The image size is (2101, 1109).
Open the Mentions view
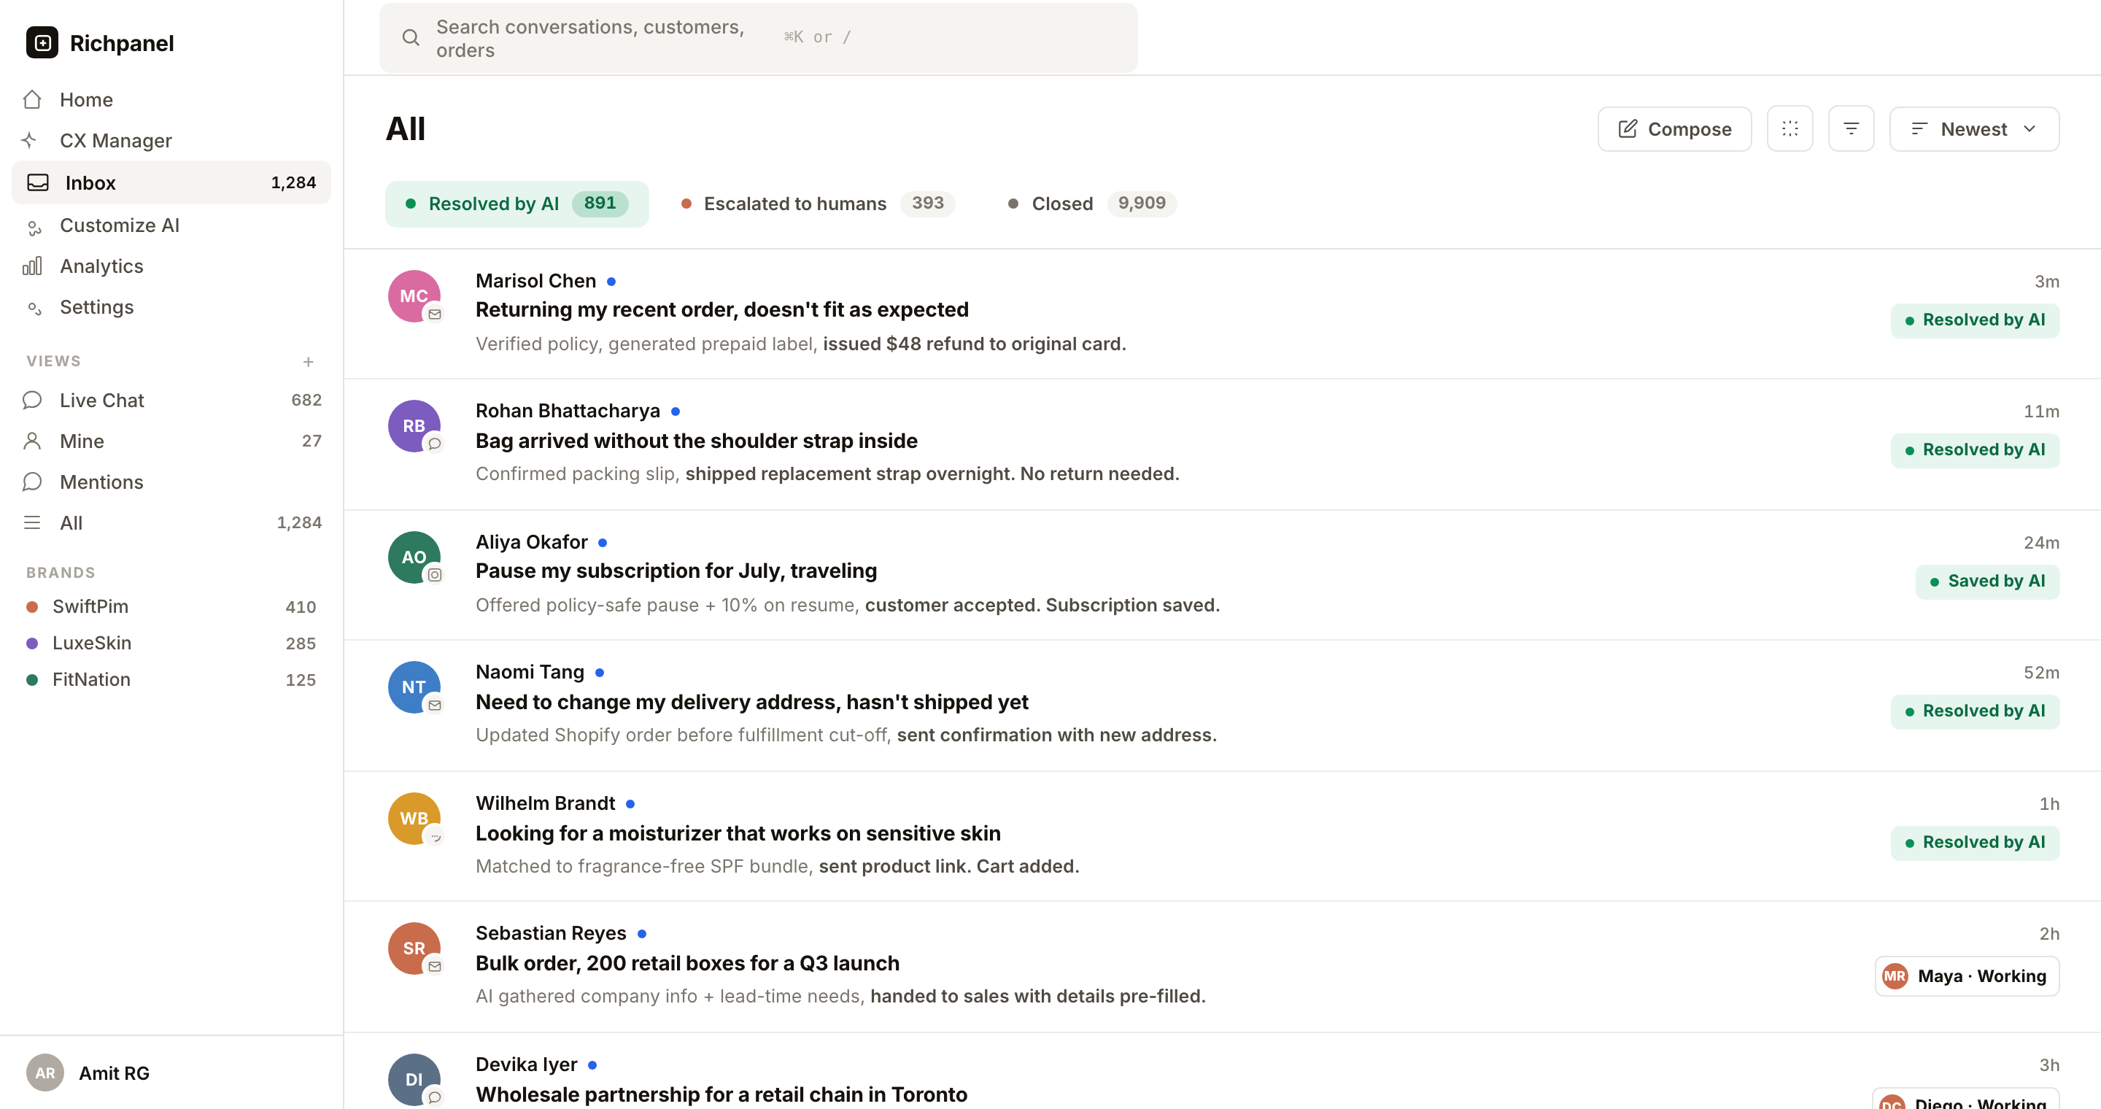pos(171,482)
